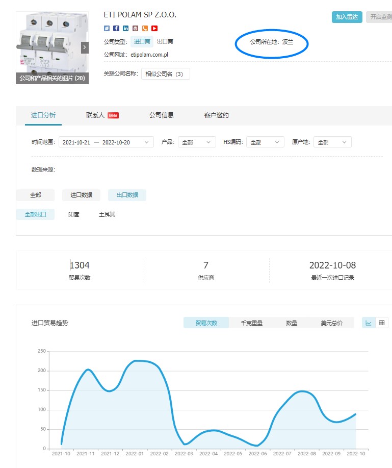Click the orange phone contact icon
392x468 pixels.
[x=145, y=29]
